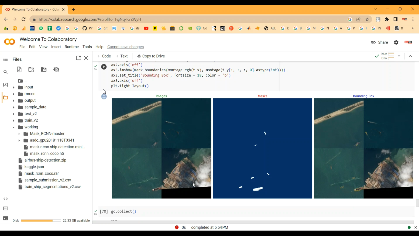Image resolution: width=419 pixels, height=236 pixels.
Task: Refresh the file browser
Action: tap(31, 70)
